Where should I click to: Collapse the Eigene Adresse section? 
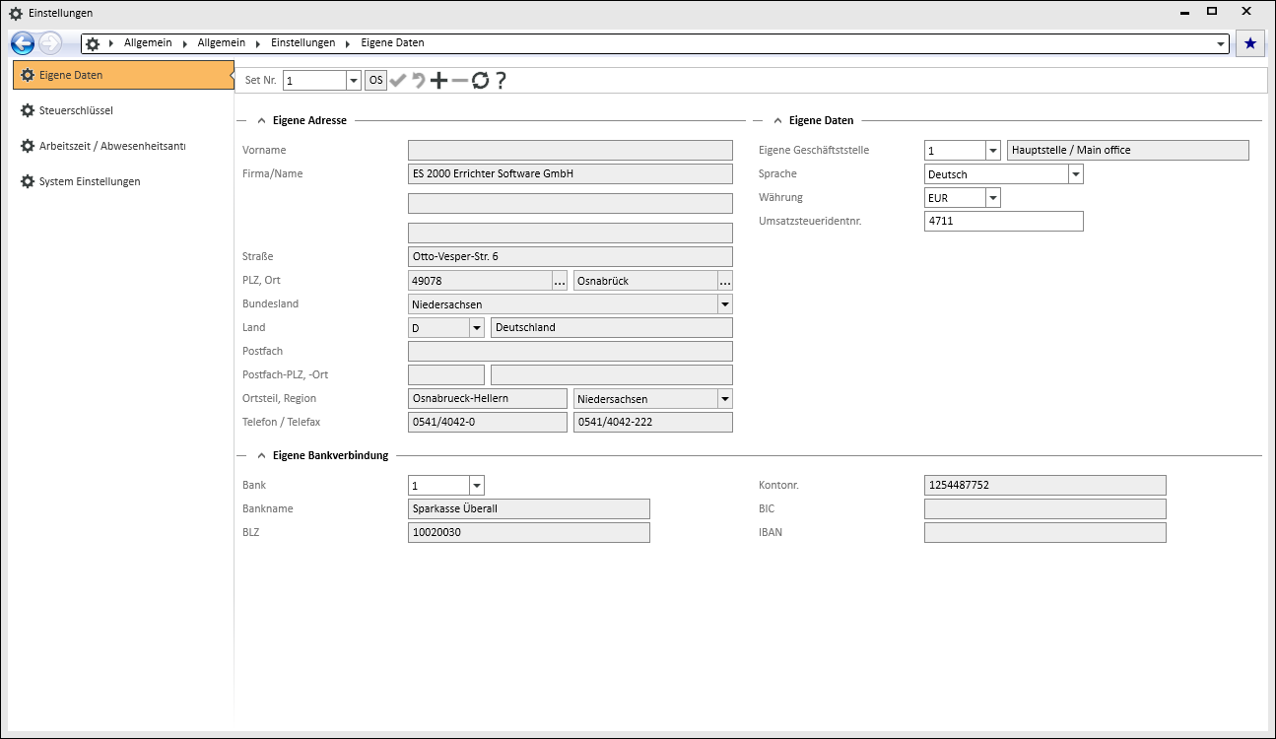coord(261,121)
